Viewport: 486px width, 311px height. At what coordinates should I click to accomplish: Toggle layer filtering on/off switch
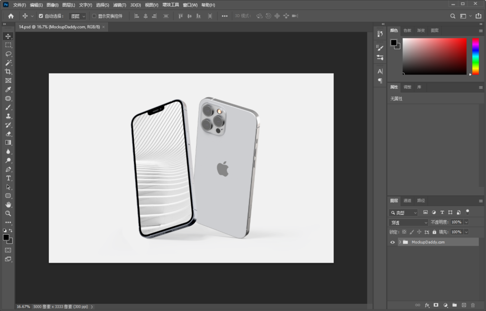pos(467,212)
